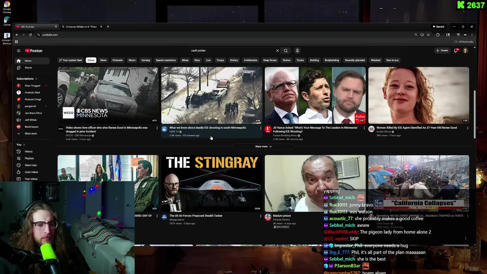Screen dimensions: 487x274
Task: Expand the You section chevron
Action: [x=24, y=145]
